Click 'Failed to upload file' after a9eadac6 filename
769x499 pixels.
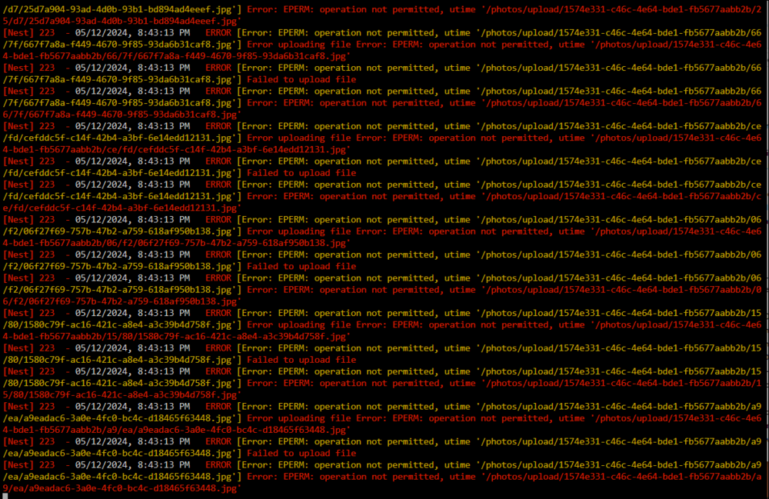(301, 454)
